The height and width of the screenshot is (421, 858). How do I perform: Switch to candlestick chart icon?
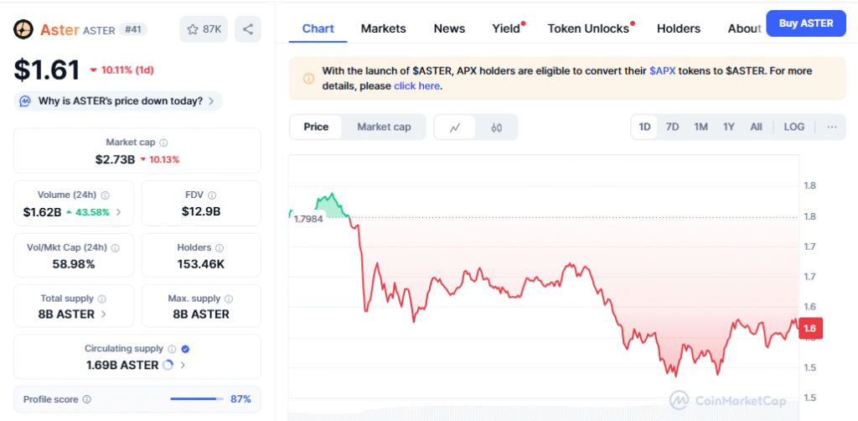click(x=497, y=127)
